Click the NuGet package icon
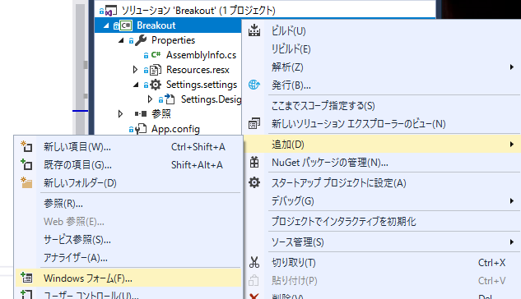 point(254,163)
